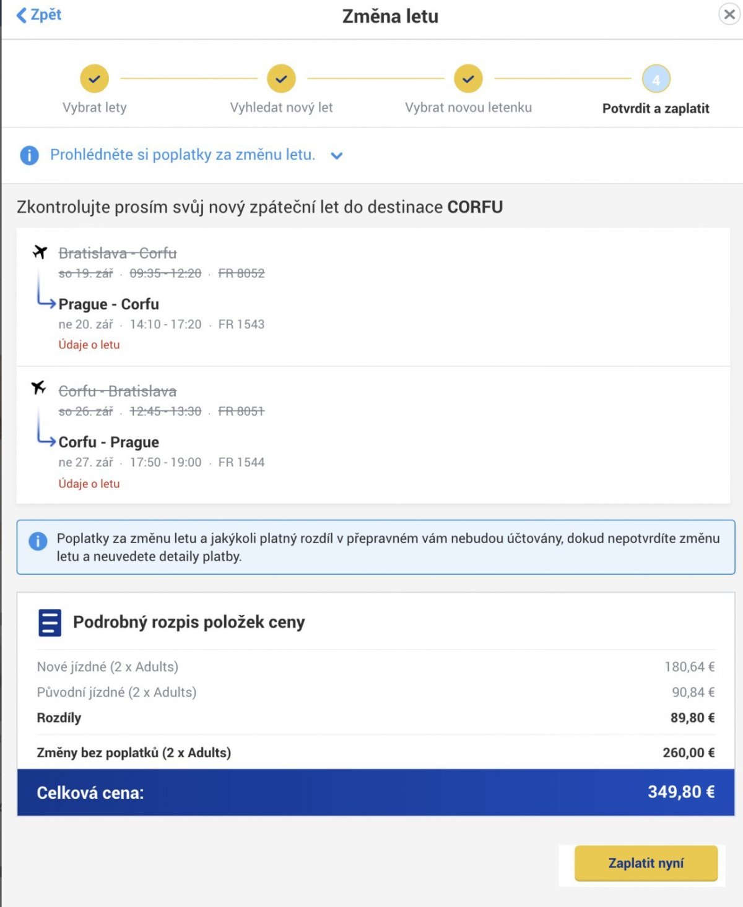Click the Vybrat lety completed step checkmark
The image size is (743, 907).
point(94,79)
